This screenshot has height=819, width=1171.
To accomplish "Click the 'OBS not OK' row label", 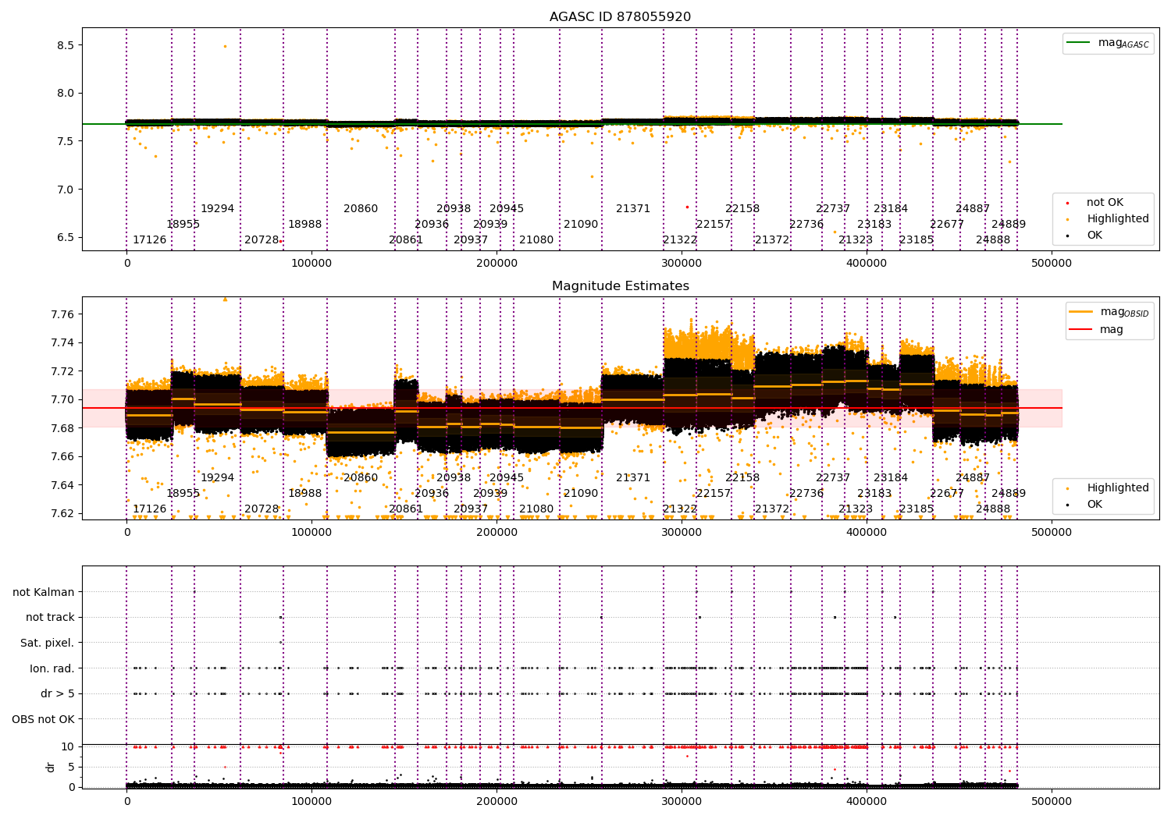I will (x=43, y=719).
